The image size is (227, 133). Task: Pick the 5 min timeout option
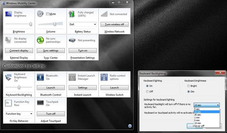coord(197,120)
